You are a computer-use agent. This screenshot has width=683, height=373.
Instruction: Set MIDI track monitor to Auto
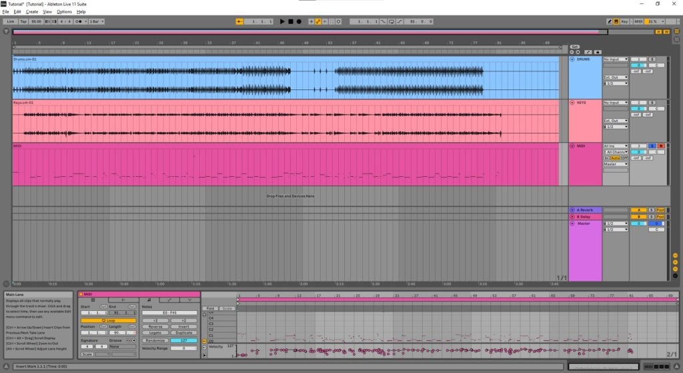pyautogui.click(x=615, y=158)
